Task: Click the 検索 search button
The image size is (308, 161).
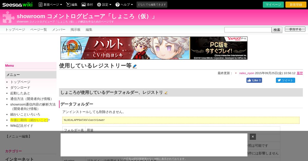Action: (277, 30)
